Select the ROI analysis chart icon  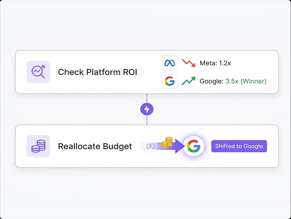coord(38,72)
